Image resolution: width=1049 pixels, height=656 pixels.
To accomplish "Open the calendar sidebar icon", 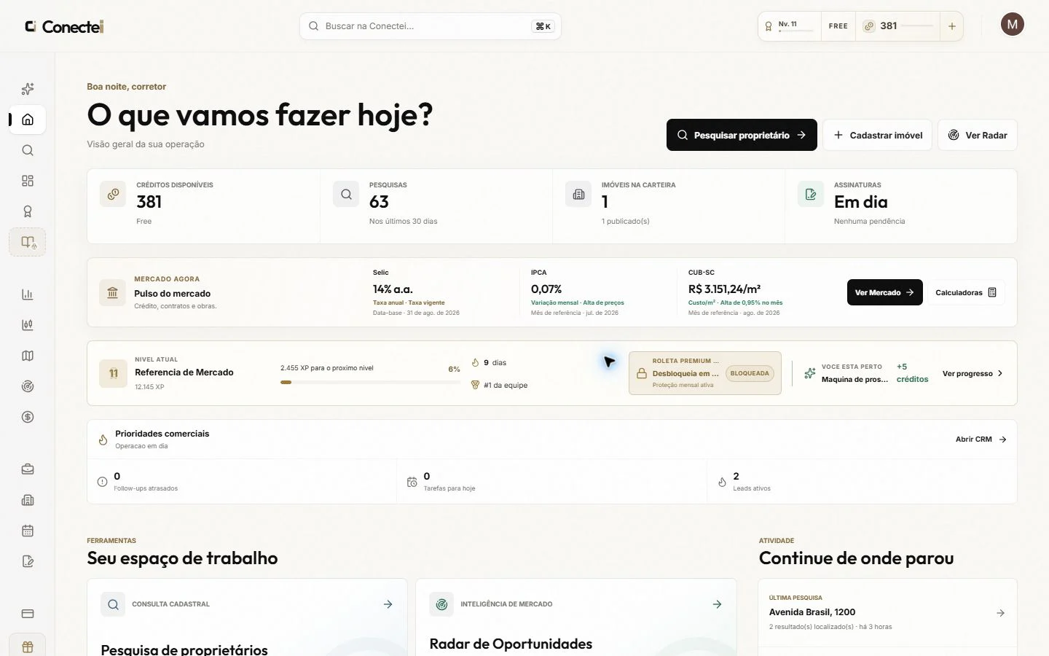I will coord(28,531).
